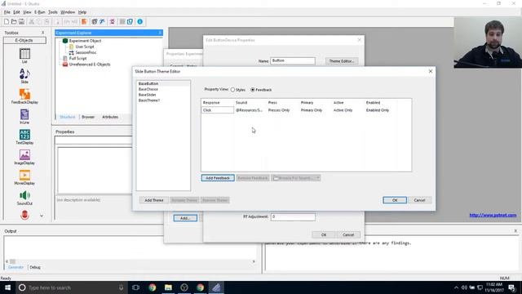Click the grey grid toolbar icon
The height and width of the screenshot is (294, 522).
(122, 22)
